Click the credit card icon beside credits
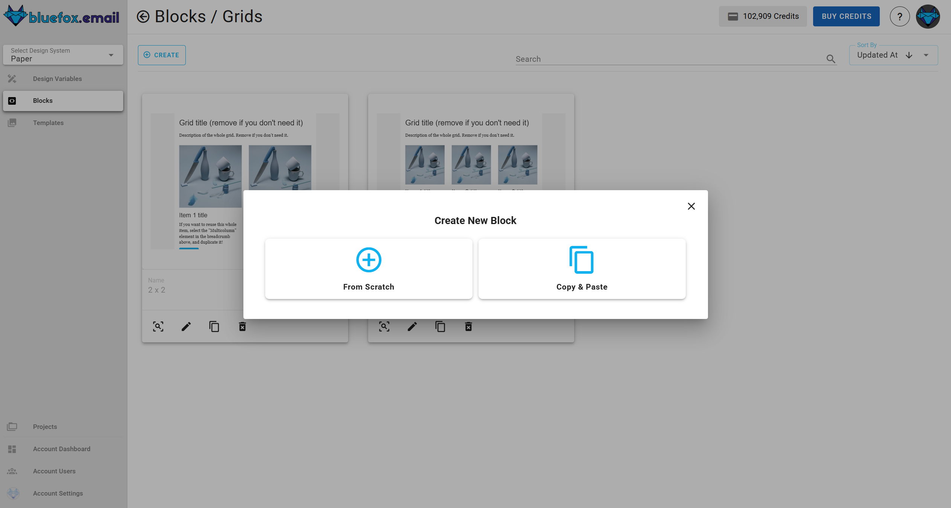The image size is (951, 508). coord(733,17)
